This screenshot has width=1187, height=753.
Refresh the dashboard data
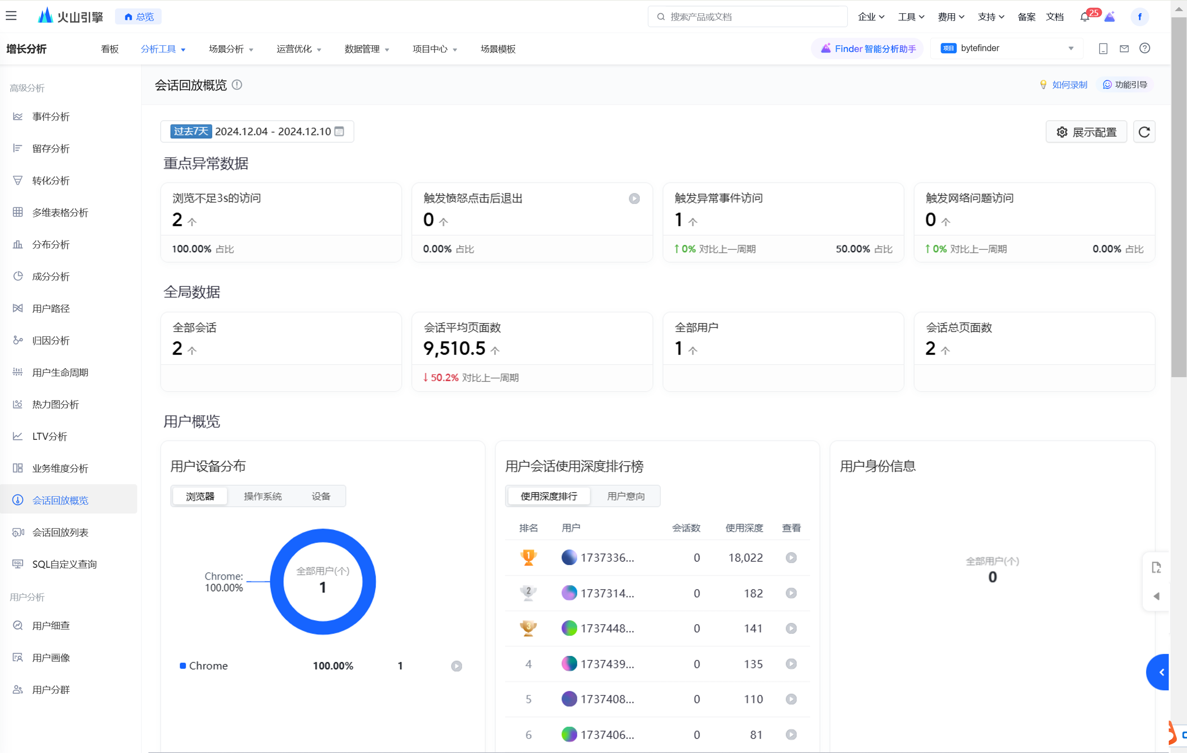pyautogui.click(x=1144, y=132)
